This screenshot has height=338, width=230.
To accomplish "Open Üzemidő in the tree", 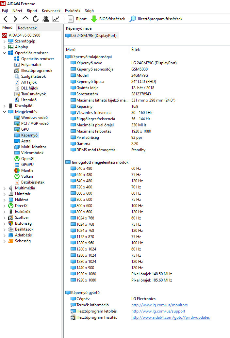I will [25, 100].
